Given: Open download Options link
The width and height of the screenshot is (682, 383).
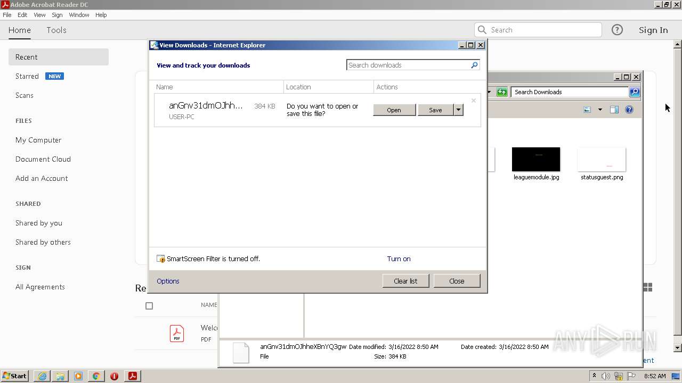Looking at the screenshot, I should click(168, 281).
